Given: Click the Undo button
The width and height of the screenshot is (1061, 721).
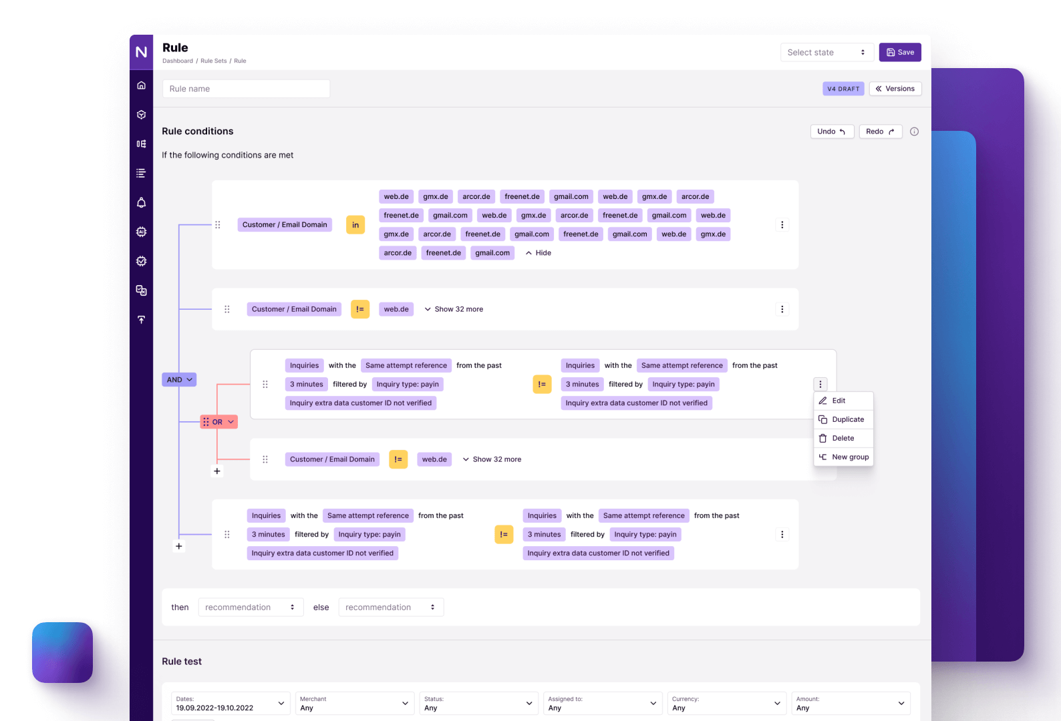Looking at the screenshot, I should coord(831,132).
